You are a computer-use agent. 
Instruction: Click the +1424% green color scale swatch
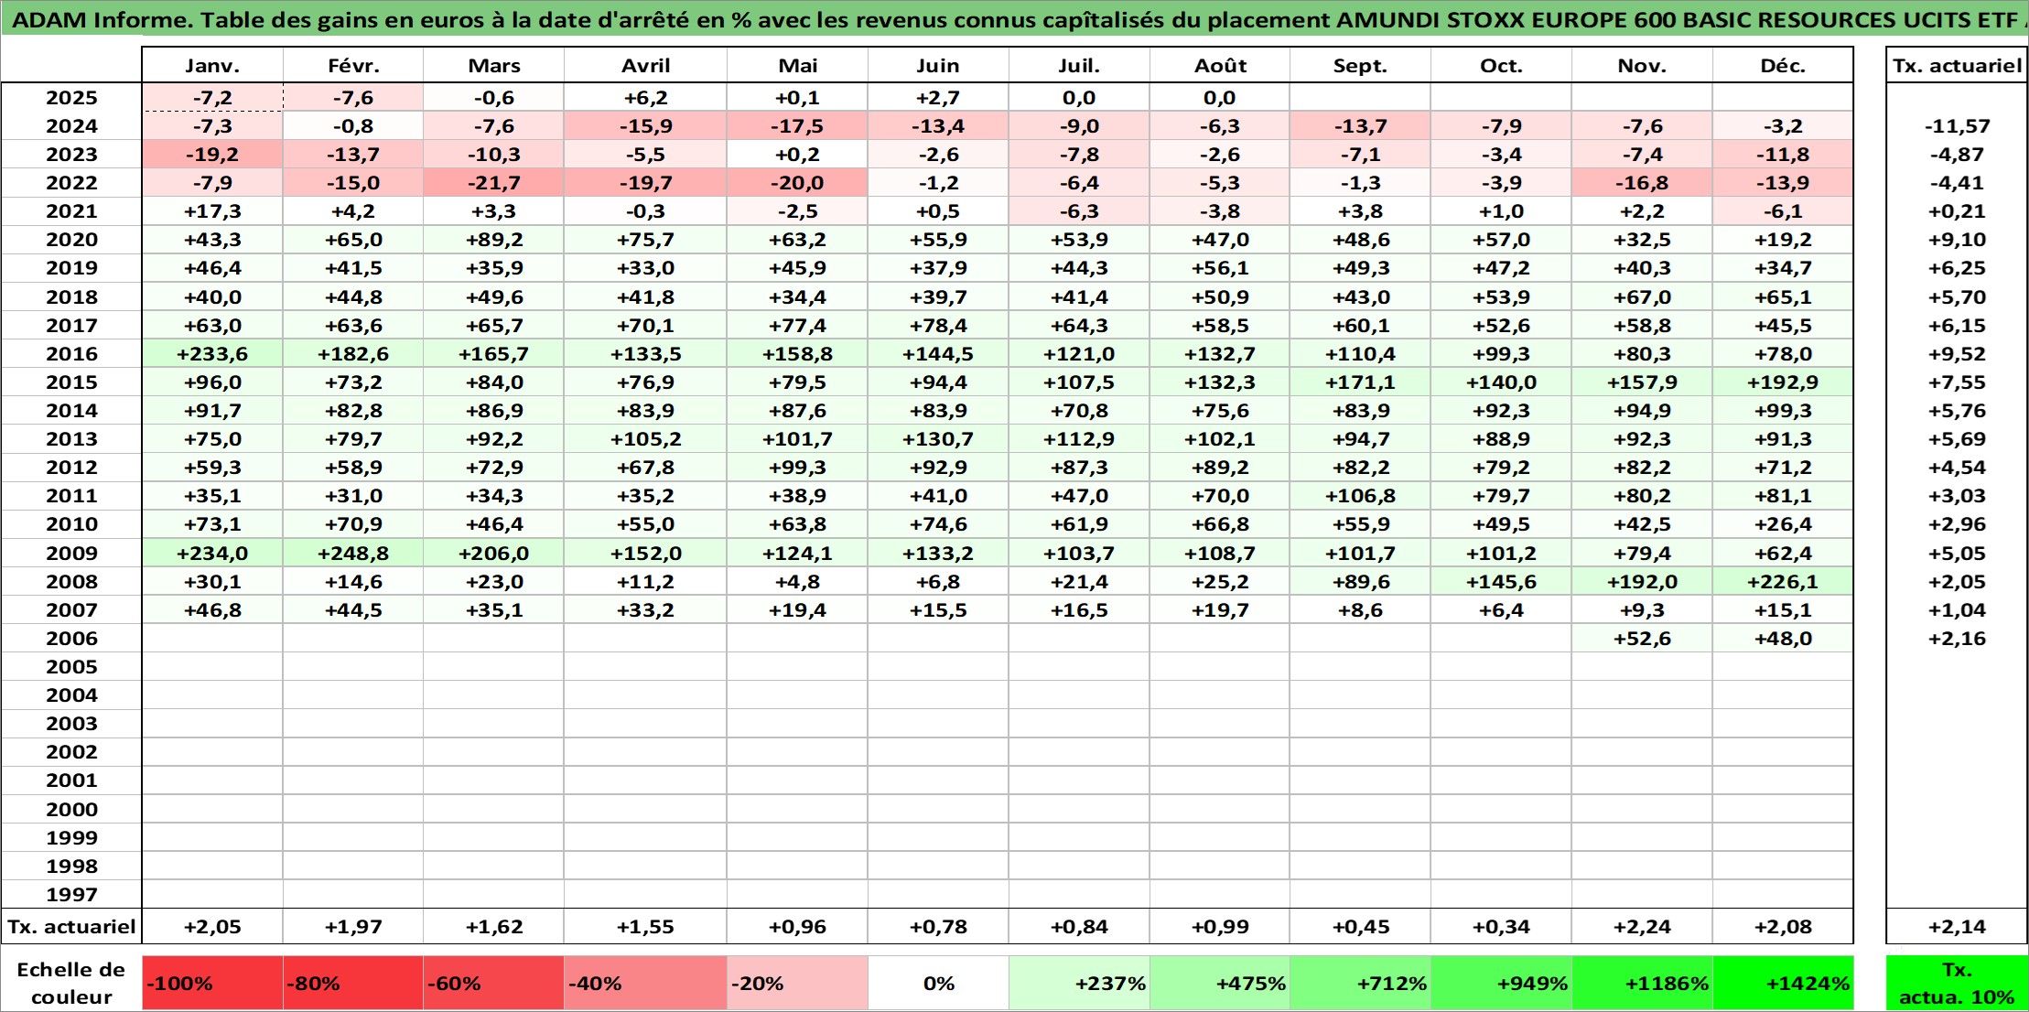click(1783, 984)
